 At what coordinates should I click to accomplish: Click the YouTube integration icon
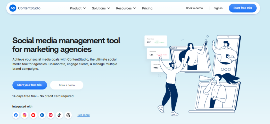tap(33, 115)
